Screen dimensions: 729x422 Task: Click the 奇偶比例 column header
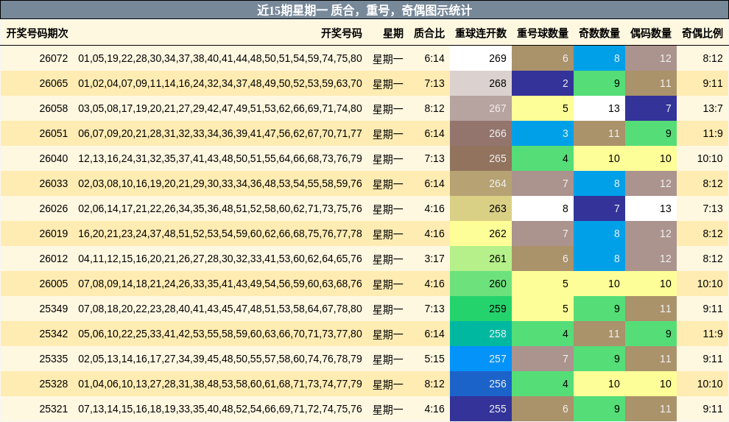coord(702,33)
